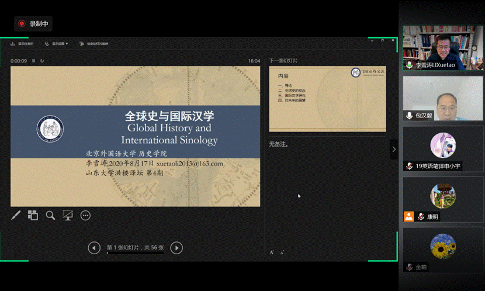The width and height of the screenshot is (485, 291).
Task: Go to the next slide arrow
Action: (x=176, y=248)
